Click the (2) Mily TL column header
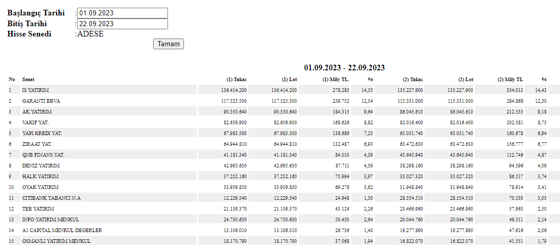Screen dimensions: 560x248 click(510, 80)
